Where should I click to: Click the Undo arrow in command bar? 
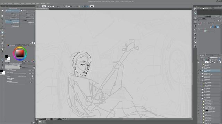pyautogui.click(x=58, y=6)
